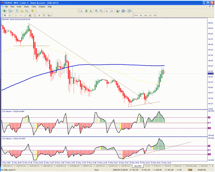Open the Profiles toolbar icon
Image resolution: width=215 pixels, height=172 pixels.
pyautogui.click(x=10, y=11)
